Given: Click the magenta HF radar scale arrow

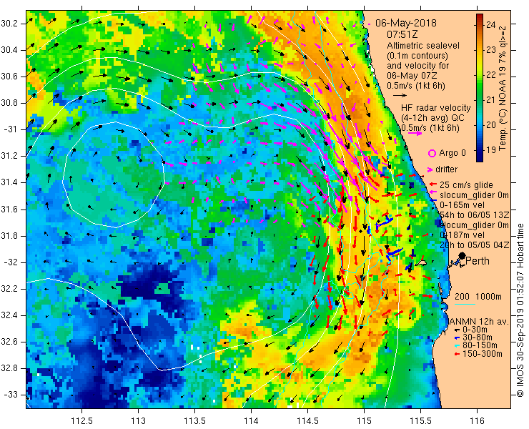Looking at the screenshot, I should tap(415, 133).
